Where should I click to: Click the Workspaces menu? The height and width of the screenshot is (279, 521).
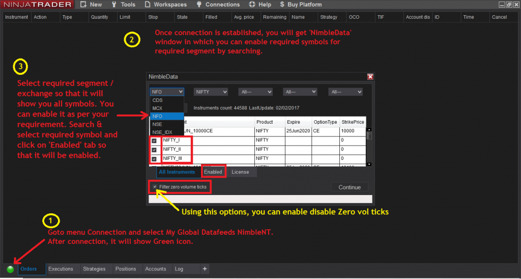click(x=165, y=5)
